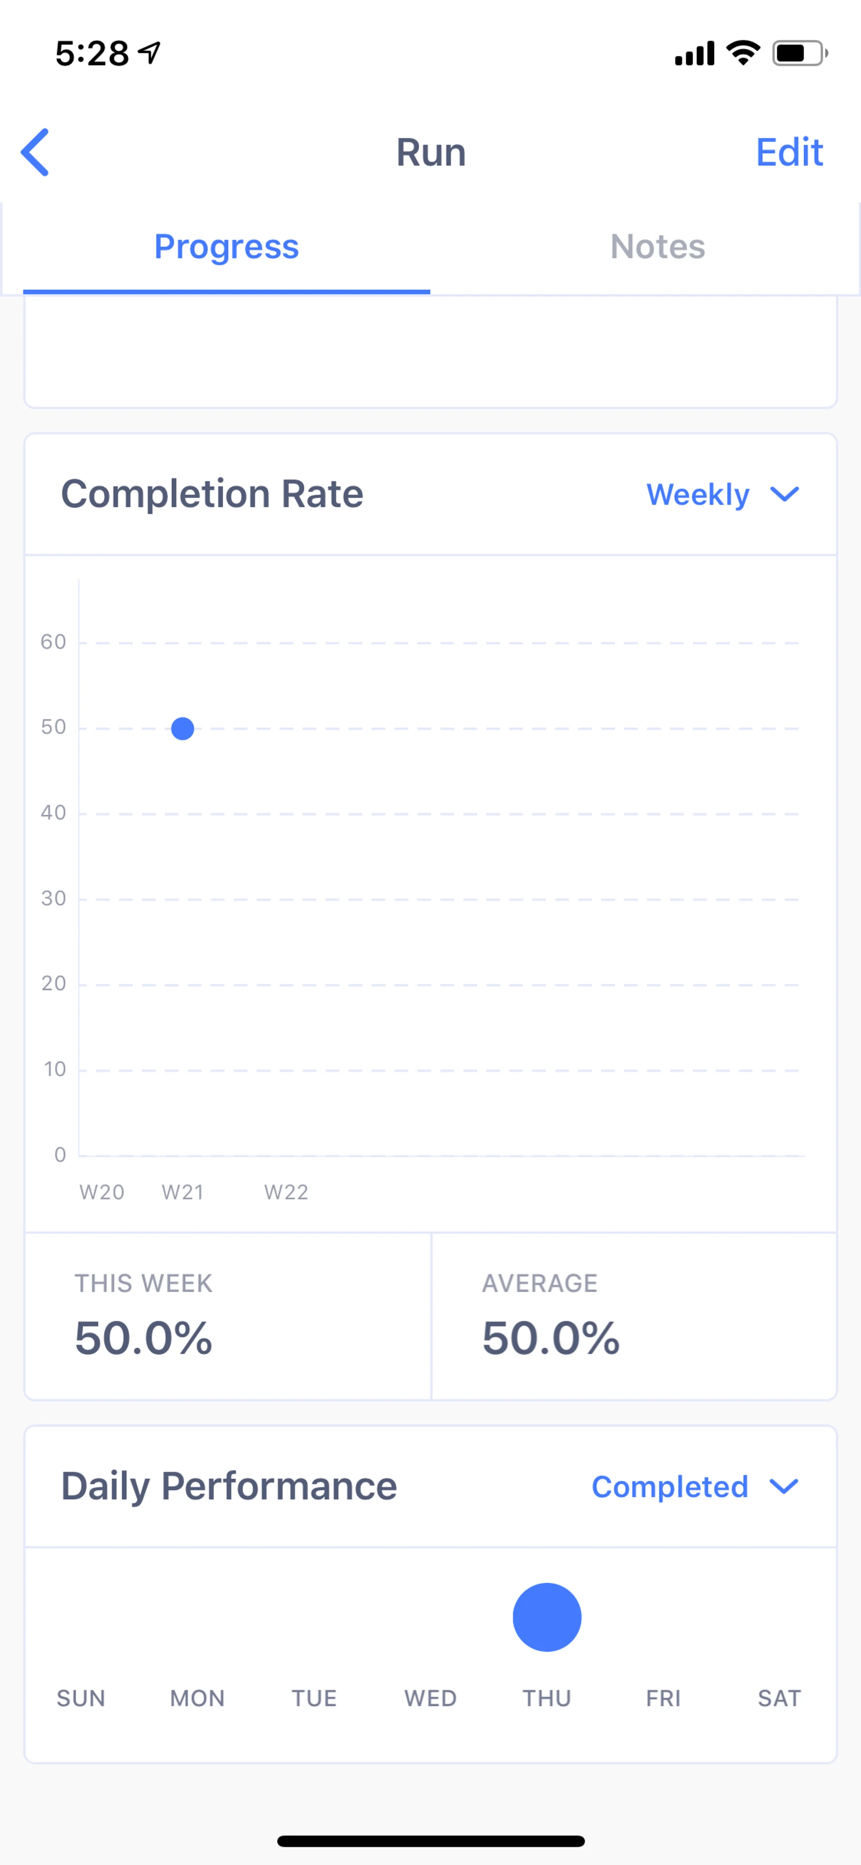Tap the home indicator bar
The height and width of the screenshot is (1865, 861).
point(430,1841)
